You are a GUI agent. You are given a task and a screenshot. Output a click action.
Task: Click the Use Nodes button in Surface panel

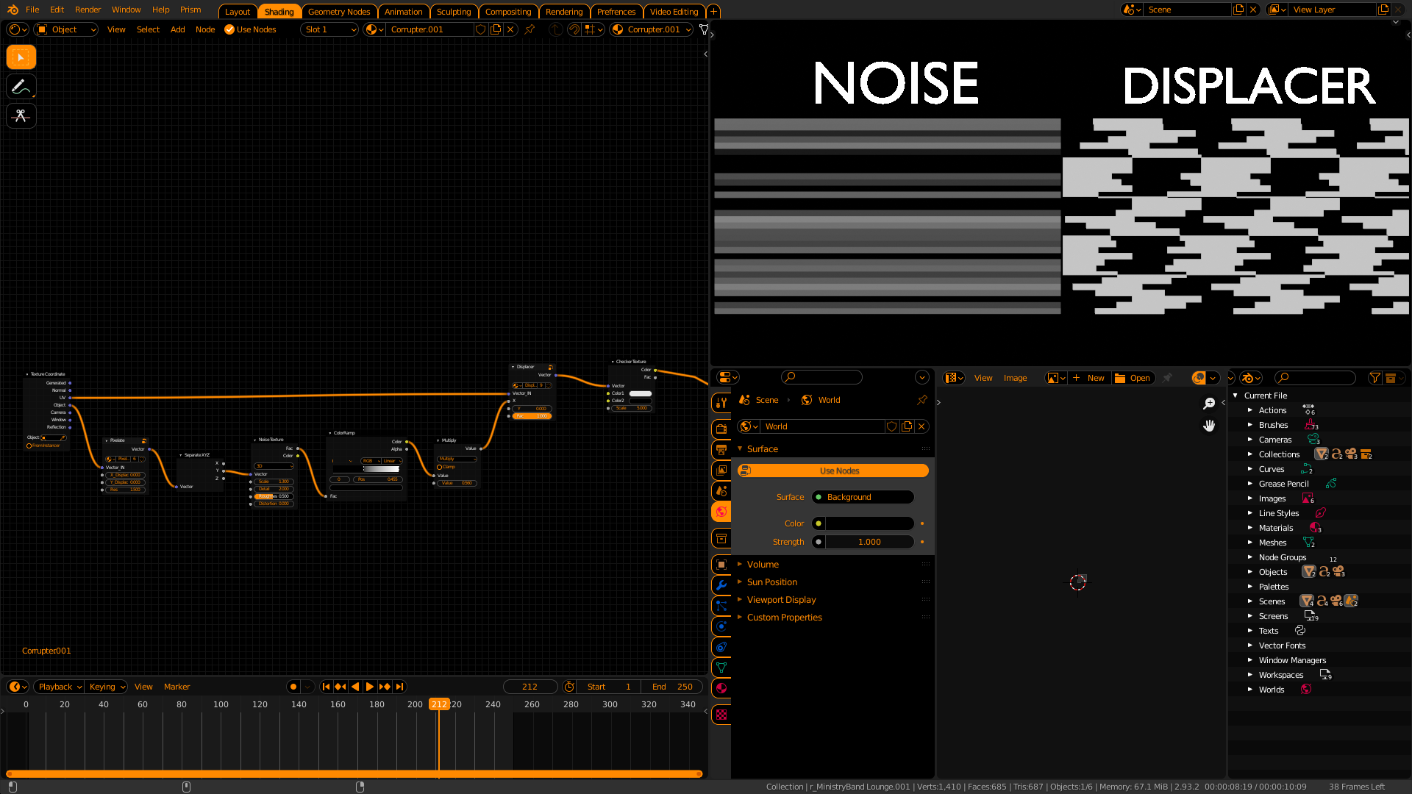tap(833, 471)
